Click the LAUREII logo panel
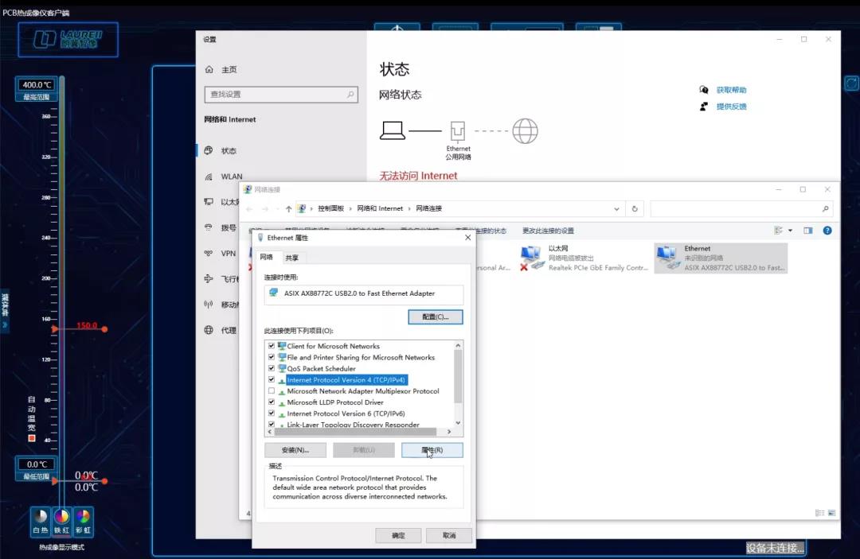860x559 pixels. [x=68, y=40]
